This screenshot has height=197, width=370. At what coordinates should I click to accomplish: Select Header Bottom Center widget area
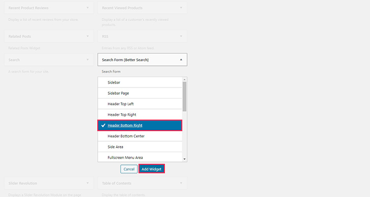click(140, 136)
